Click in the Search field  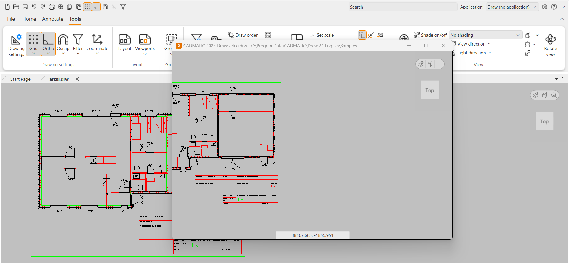tap(402, 7)
